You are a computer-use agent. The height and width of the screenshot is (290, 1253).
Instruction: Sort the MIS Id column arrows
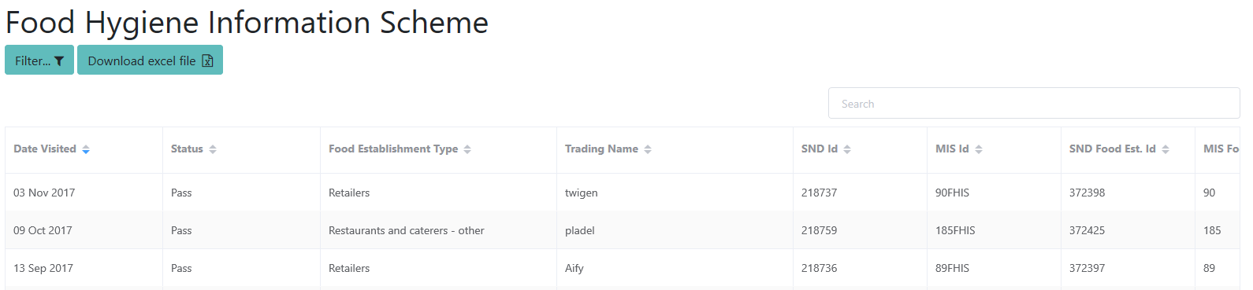pyautogui.click(x=979, y=149)
